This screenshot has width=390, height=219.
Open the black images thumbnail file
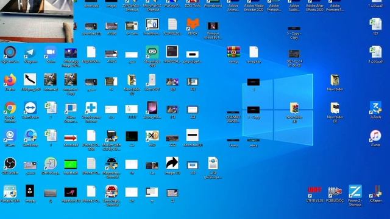point(30,191)
